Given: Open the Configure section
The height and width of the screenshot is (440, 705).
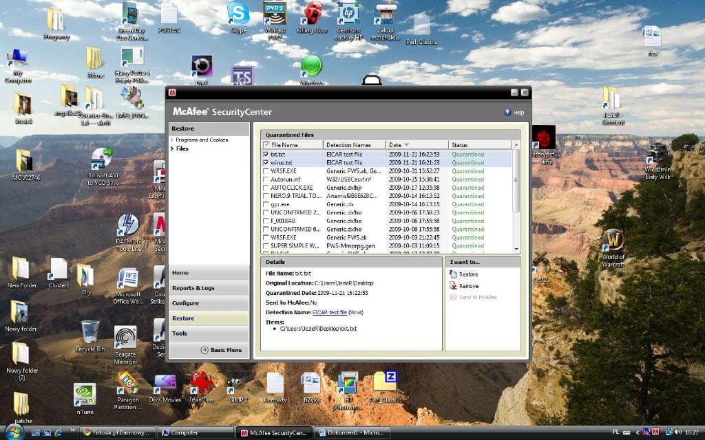Looking at the screenshot, I should (x=209, y=303).
